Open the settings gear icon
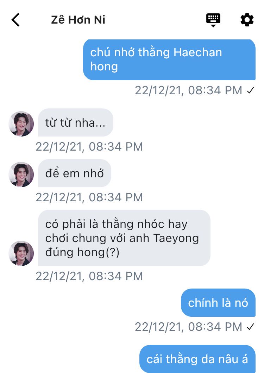This screenshot has height=373, width=264. [x=247, y=20]
